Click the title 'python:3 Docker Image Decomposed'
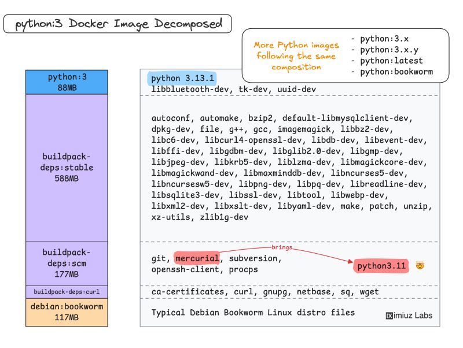 coord(117,24)
